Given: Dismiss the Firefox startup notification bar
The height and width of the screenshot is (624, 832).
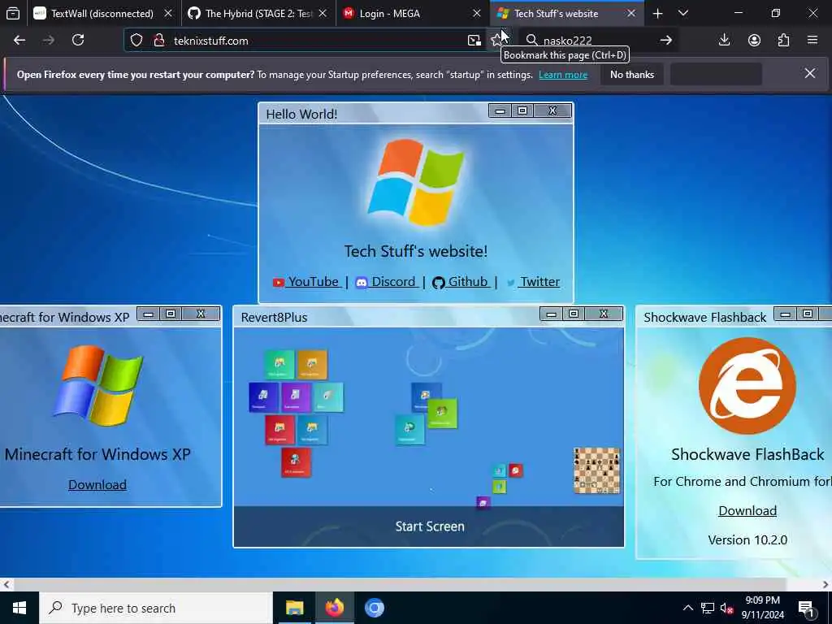Looking at the screenshot, I should [x=810, y=73].
